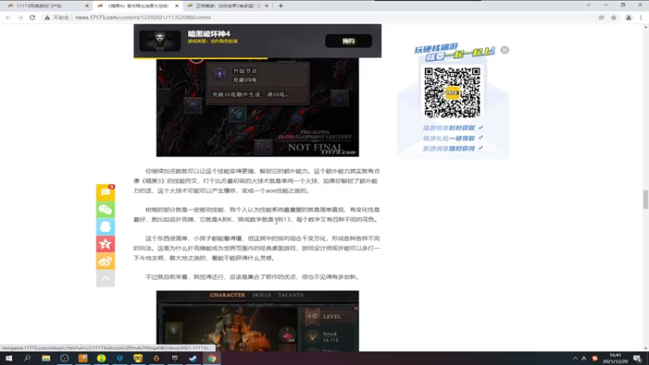Close the QR code promo panel
The image size is (649, 365).
(505, 50)
